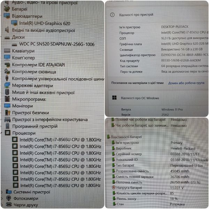Click the charge cycle count value 85
Screen dimensions: 209x209
coord(172,193)
